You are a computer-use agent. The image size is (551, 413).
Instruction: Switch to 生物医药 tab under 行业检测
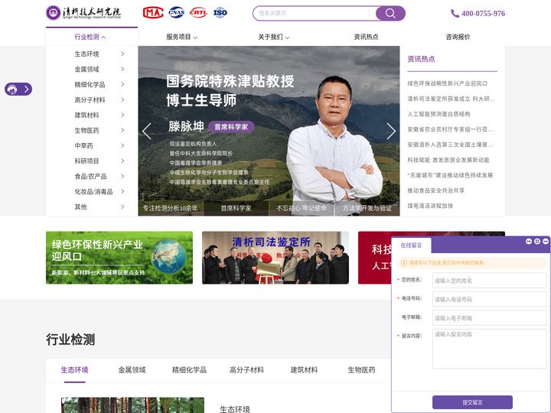(361, 370)
